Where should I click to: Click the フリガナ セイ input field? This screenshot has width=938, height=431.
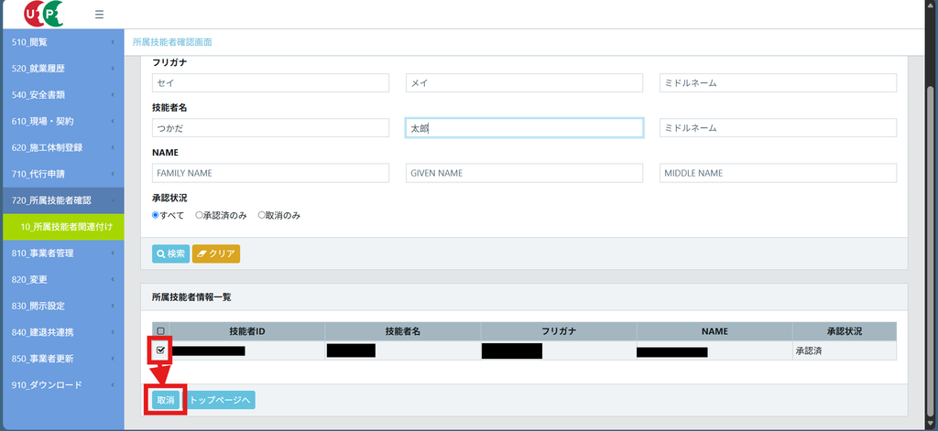(271, 83)
